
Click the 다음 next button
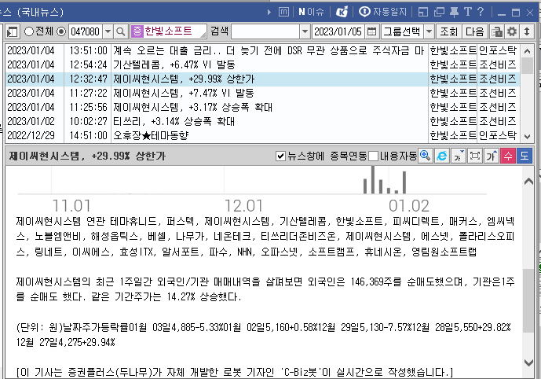coord(475,31)
